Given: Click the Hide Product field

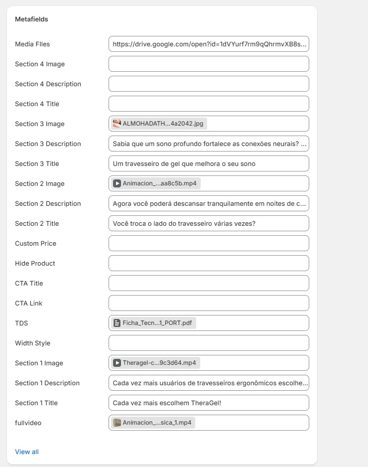Looking at the screenshot, I should click(209, 264).
